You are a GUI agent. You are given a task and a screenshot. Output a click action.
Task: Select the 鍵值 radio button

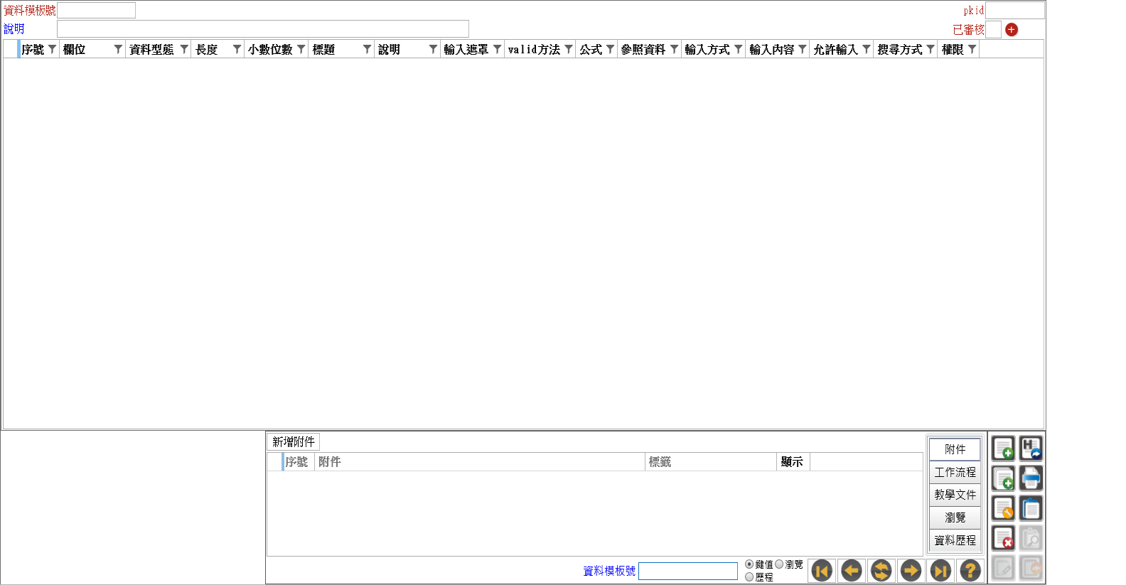(x=749, y=564)
